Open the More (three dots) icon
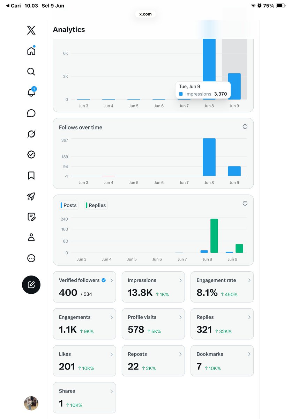This screenshot has width=291, height=419. click(31, 258)
